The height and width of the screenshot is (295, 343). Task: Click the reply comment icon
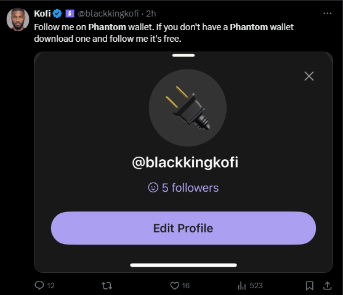click(x=39, y=285)
